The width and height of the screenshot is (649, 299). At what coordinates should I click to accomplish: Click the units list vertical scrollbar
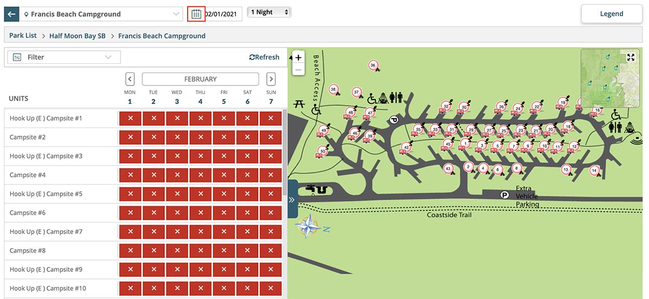pyautogui.click(x=284, y=151)
